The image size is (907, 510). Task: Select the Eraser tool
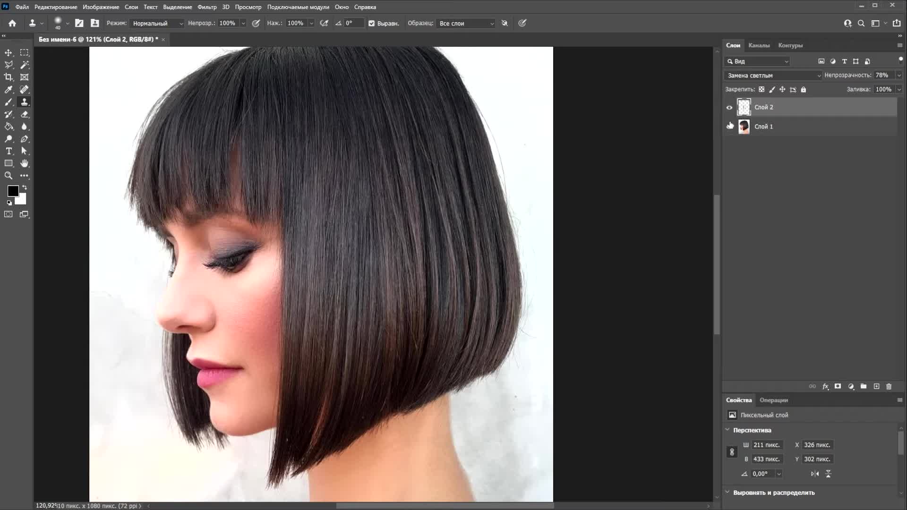tap(25, 114)
